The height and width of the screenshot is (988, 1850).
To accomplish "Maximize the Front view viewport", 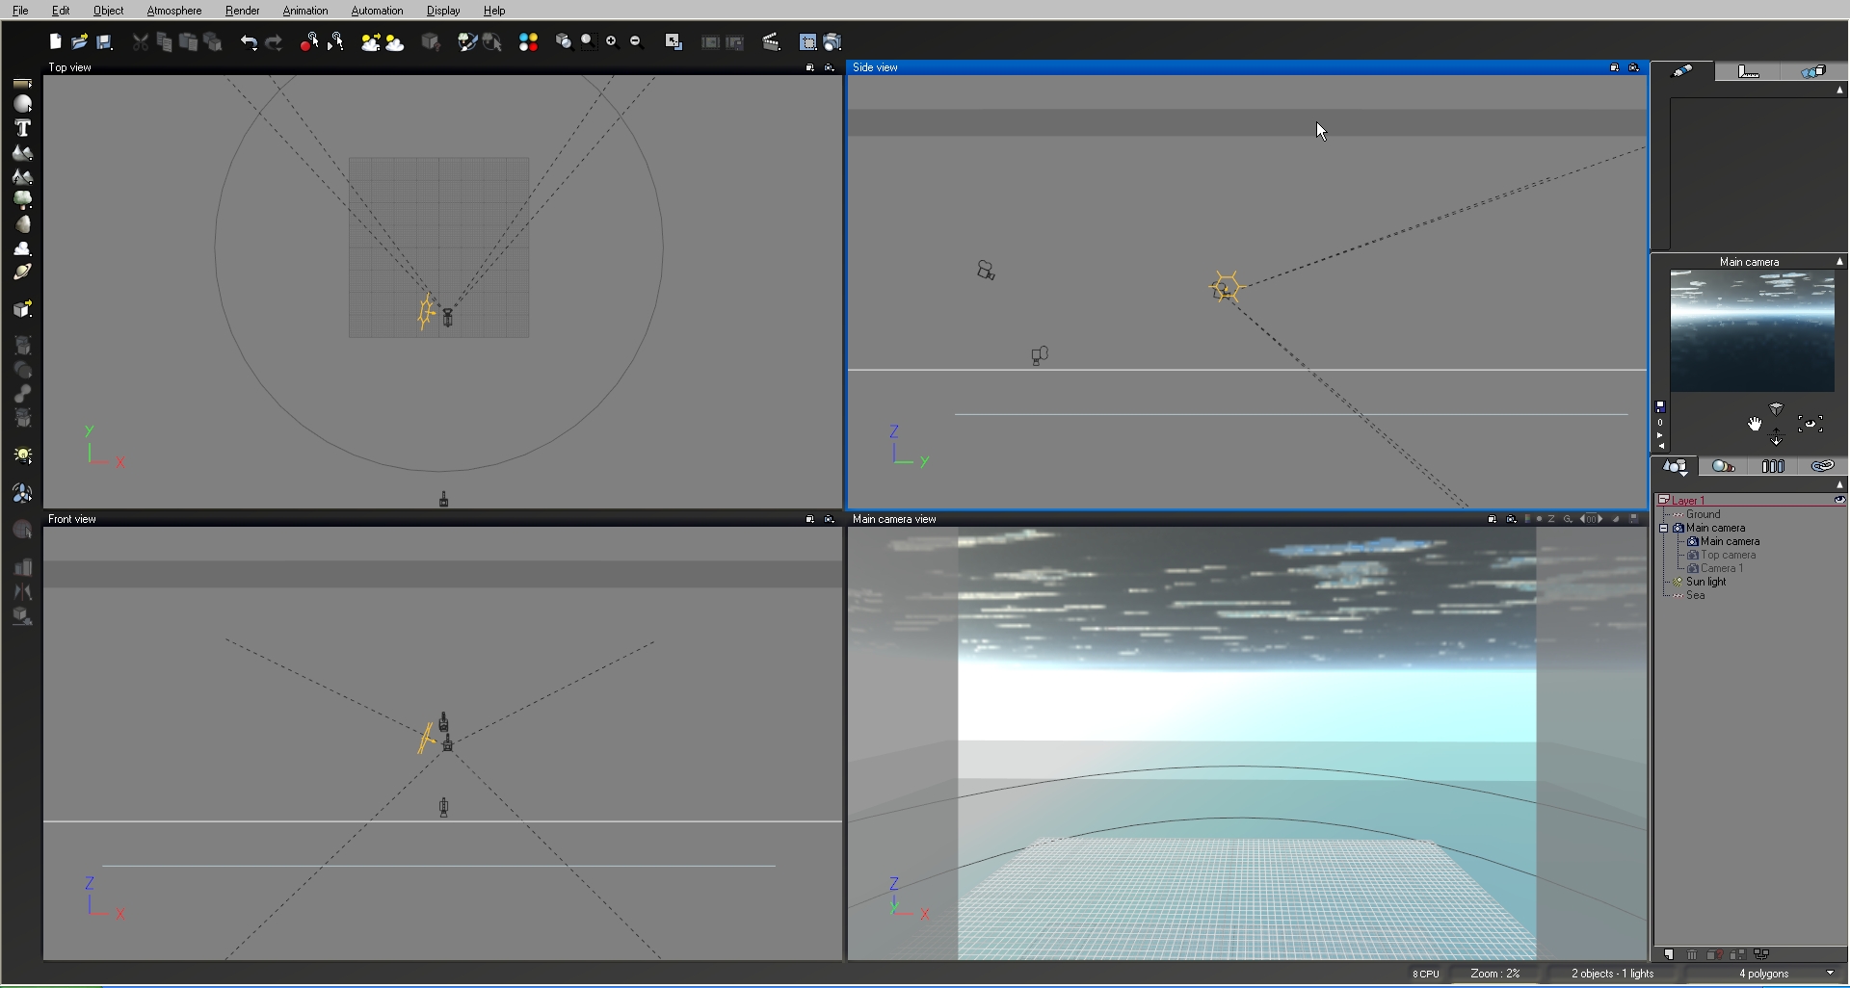I will pos(810,519).
